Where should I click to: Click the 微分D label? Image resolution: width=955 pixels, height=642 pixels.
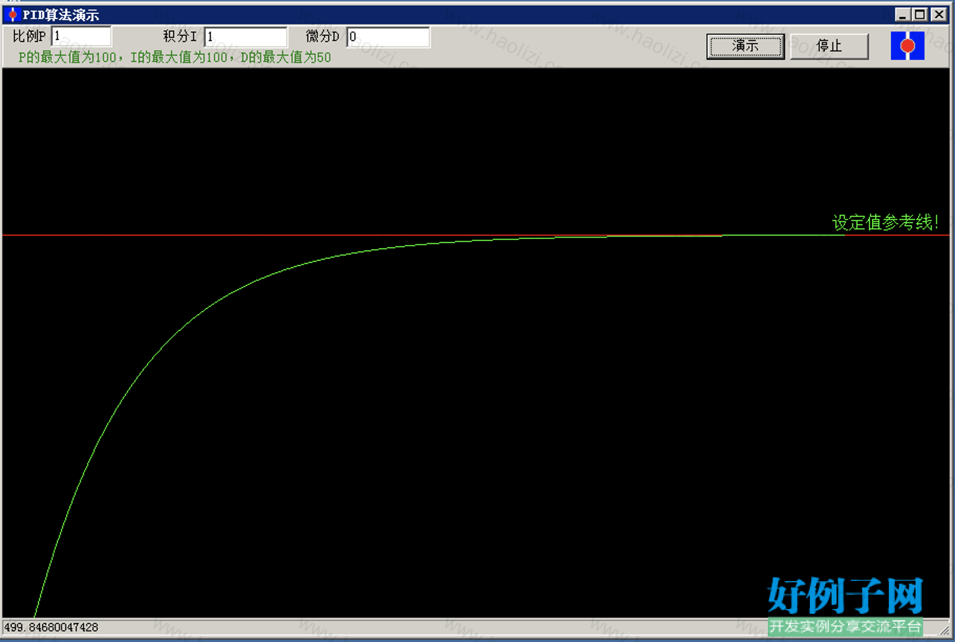322,37
